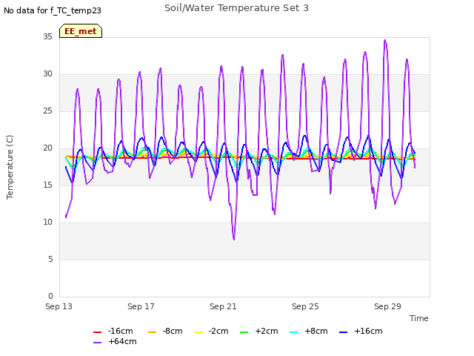Click the Sep 29 x-axis tick label
Viewport: 474px width, 356px height.
click(387, 306)
